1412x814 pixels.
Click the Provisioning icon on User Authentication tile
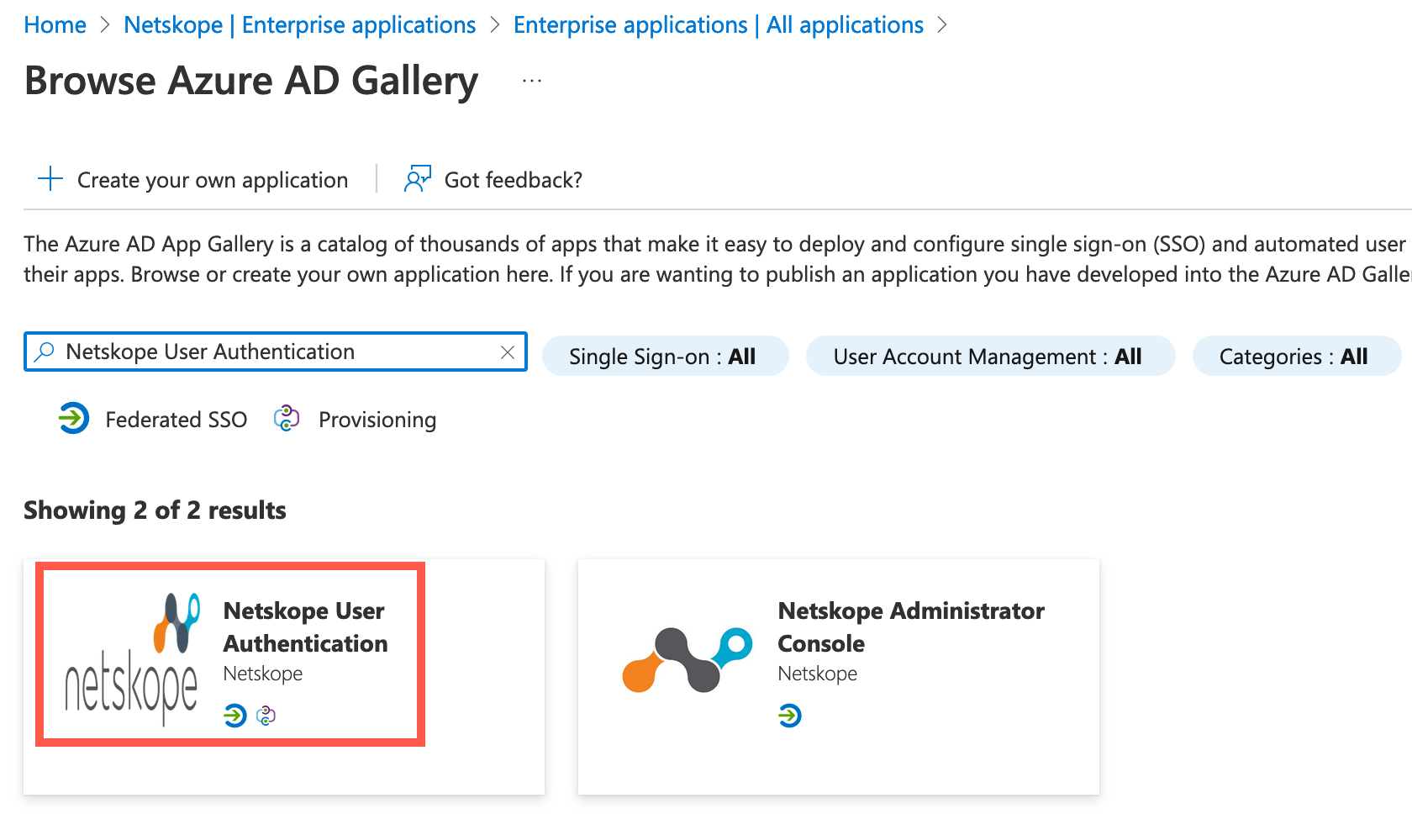point(265,716)
